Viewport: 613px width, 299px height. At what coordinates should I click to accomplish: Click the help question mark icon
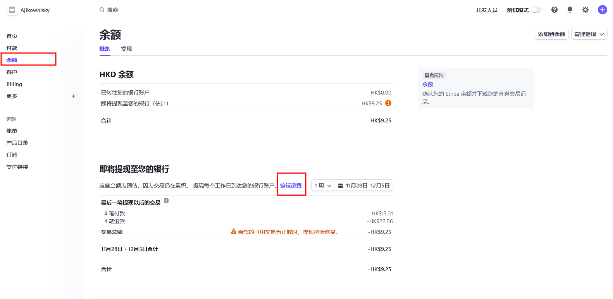[554, 10]
